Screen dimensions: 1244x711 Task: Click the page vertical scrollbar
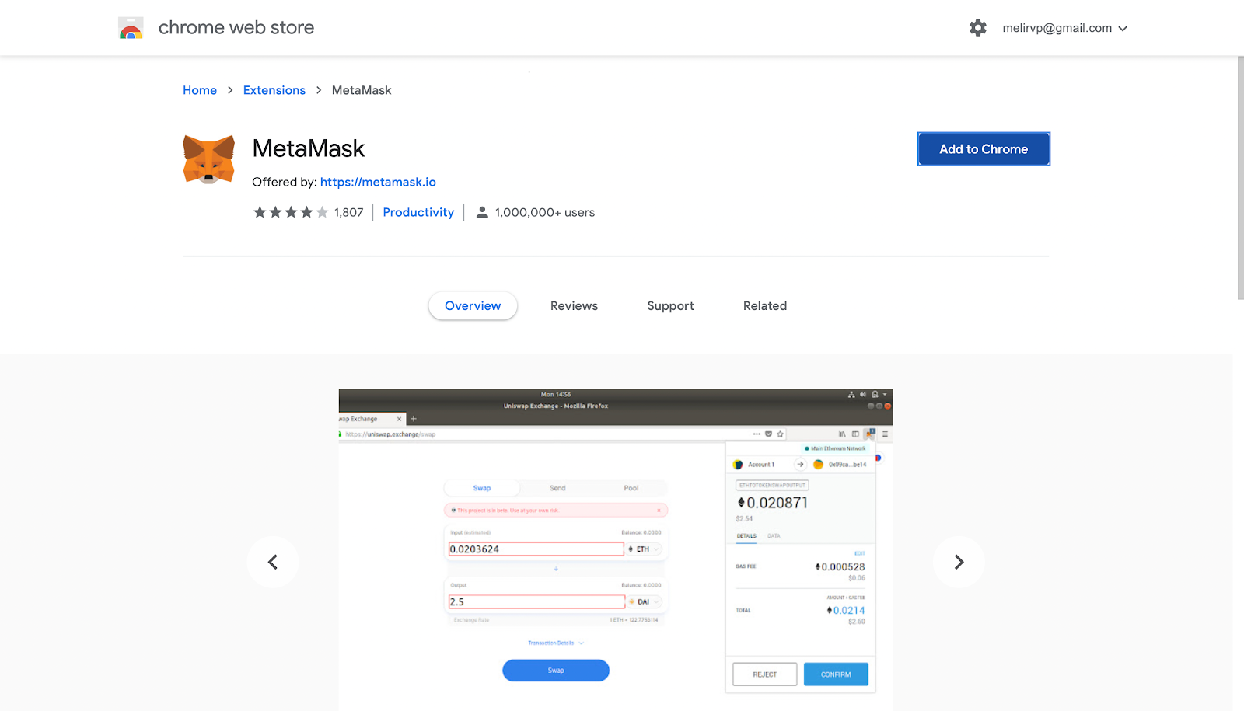[x=1240, y=178]
